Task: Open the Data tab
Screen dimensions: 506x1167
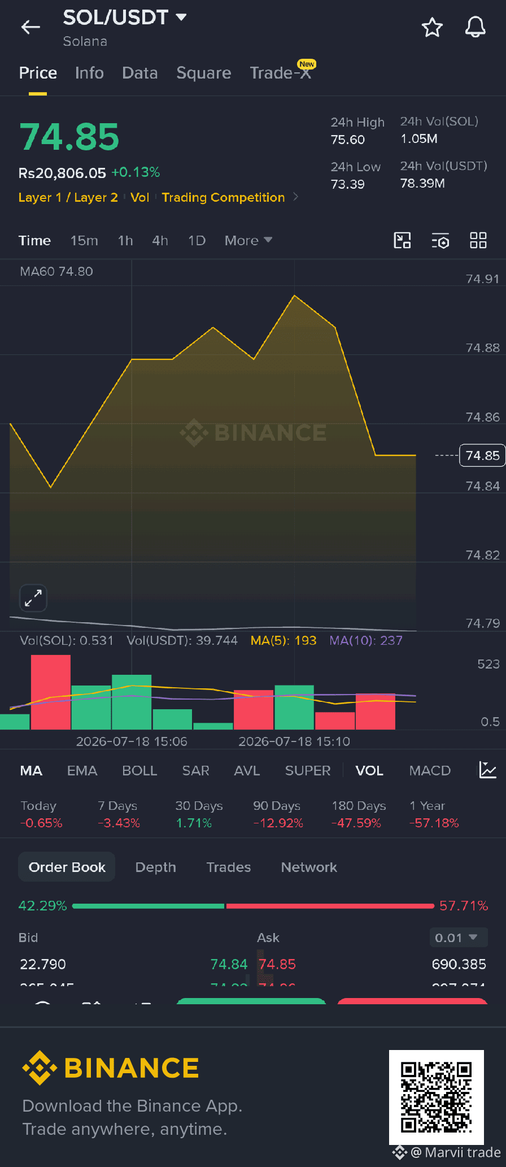Action: click(139, 73)
